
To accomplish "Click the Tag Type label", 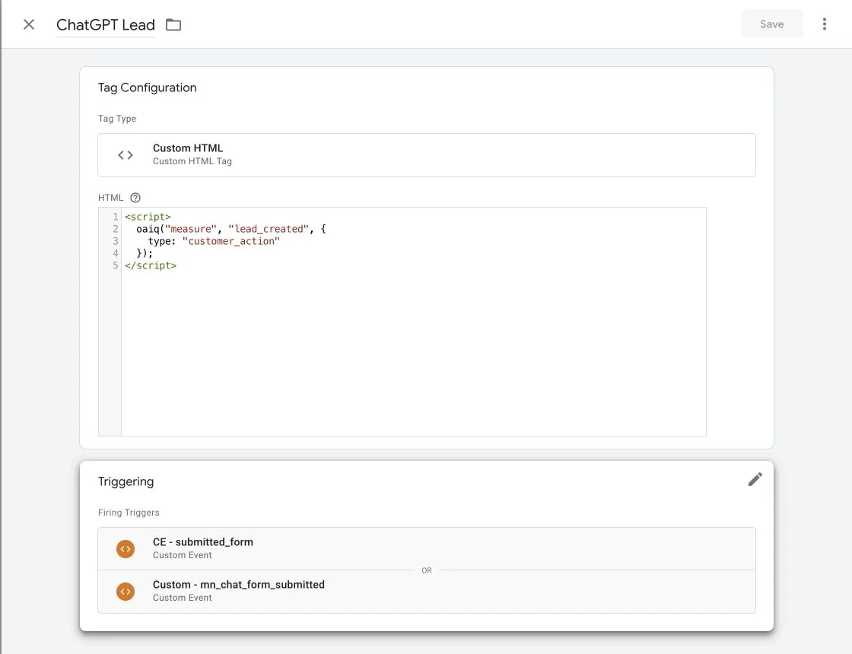I will pyautogui.click(x=117, y=119).
